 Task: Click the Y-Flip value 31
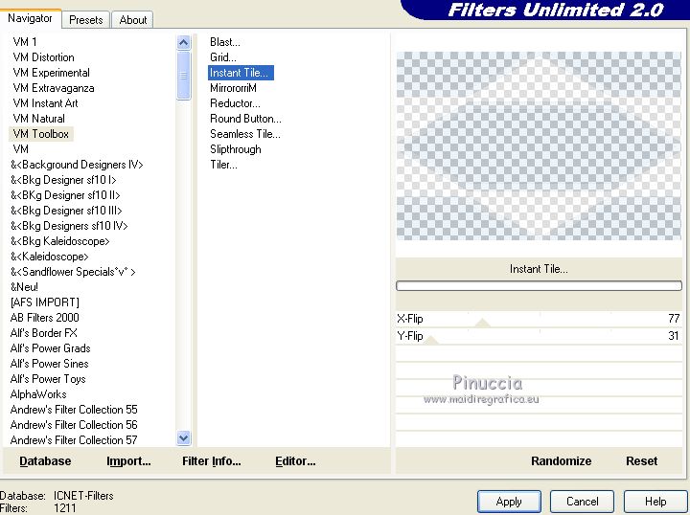tap(674, 336)
